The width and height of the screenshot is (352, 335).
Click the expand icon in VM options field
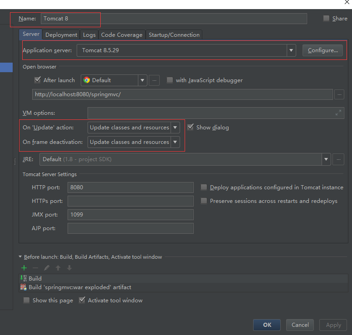tap(338, 113)
